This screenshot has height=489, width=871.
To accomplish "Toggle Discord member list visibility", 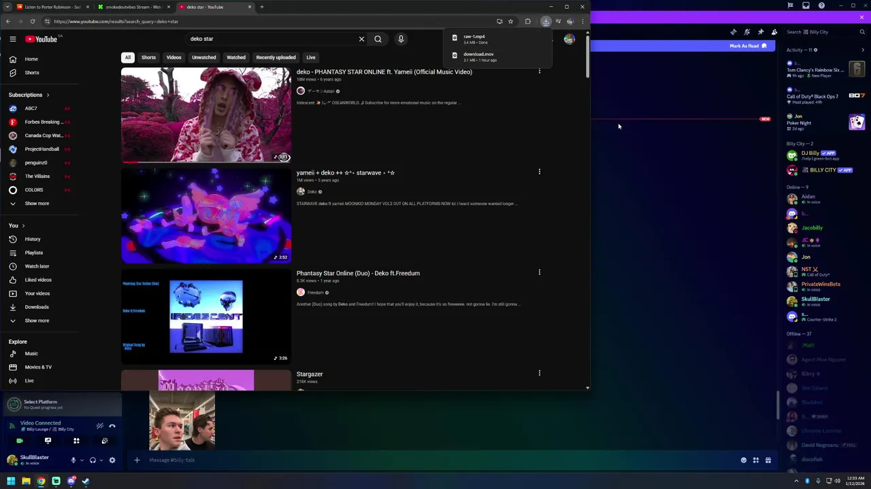I will point(774,32).
